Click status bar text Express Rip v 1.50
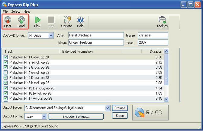Screen dimensions: 203x131 (x=30, y=126)
